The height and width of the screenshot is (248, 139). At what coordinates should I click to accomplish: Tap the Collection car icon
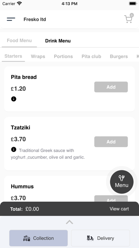click(27, 238)
